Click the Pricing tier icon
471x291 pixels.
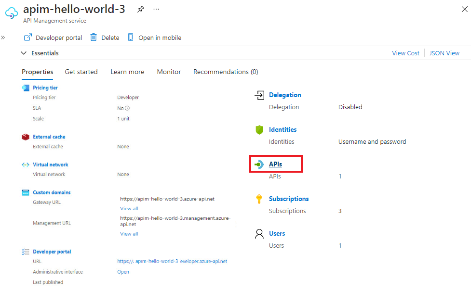coord(26,88)
